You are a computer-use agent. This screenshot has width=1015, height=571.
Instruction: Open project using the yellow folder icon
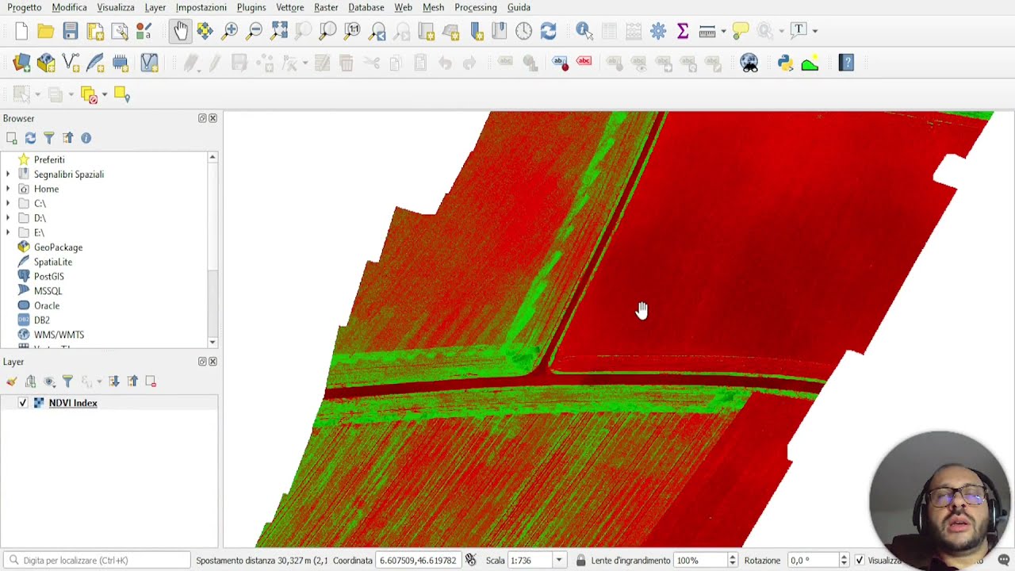[46, 31]
